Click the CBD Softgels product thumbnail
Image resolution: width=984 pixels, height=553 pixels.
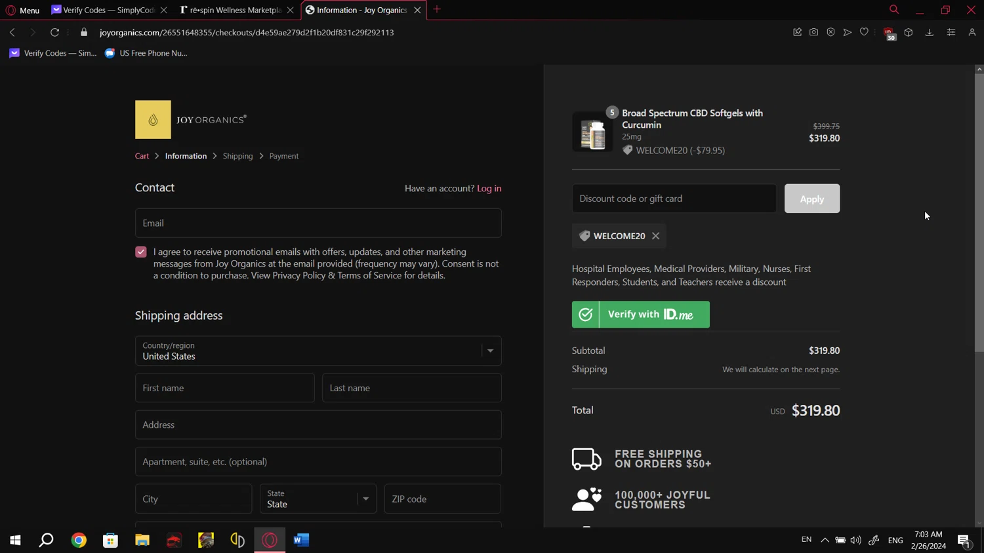click(592, 132)
